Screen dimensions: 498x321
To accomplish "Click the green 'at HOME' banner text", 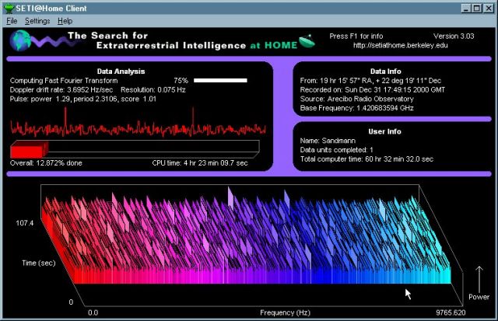I will (273, 45).
